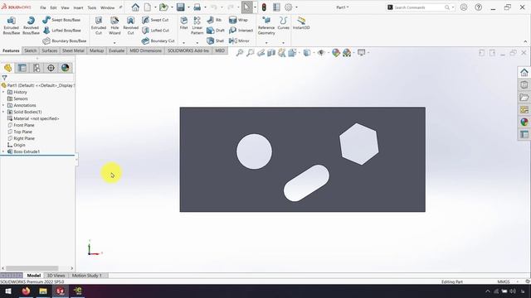Select the Extruded Boss/Base tool
The image size is (531, 298).
click(11, 26)
